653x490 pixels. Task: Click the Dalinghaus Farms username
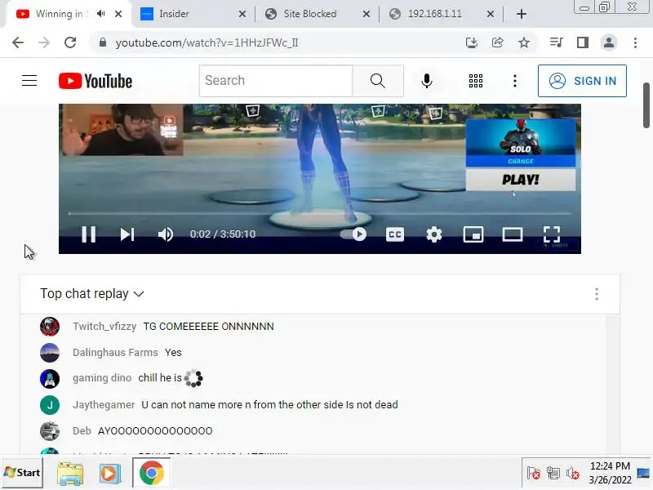coord(115,353)
